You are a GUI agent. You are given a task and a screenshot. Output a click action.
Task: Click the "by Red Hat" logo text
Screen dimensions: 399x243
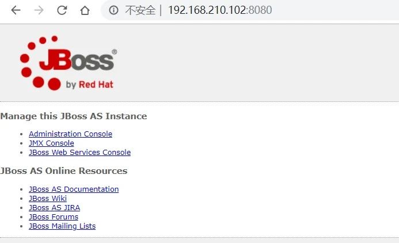[x=89, y=85]
